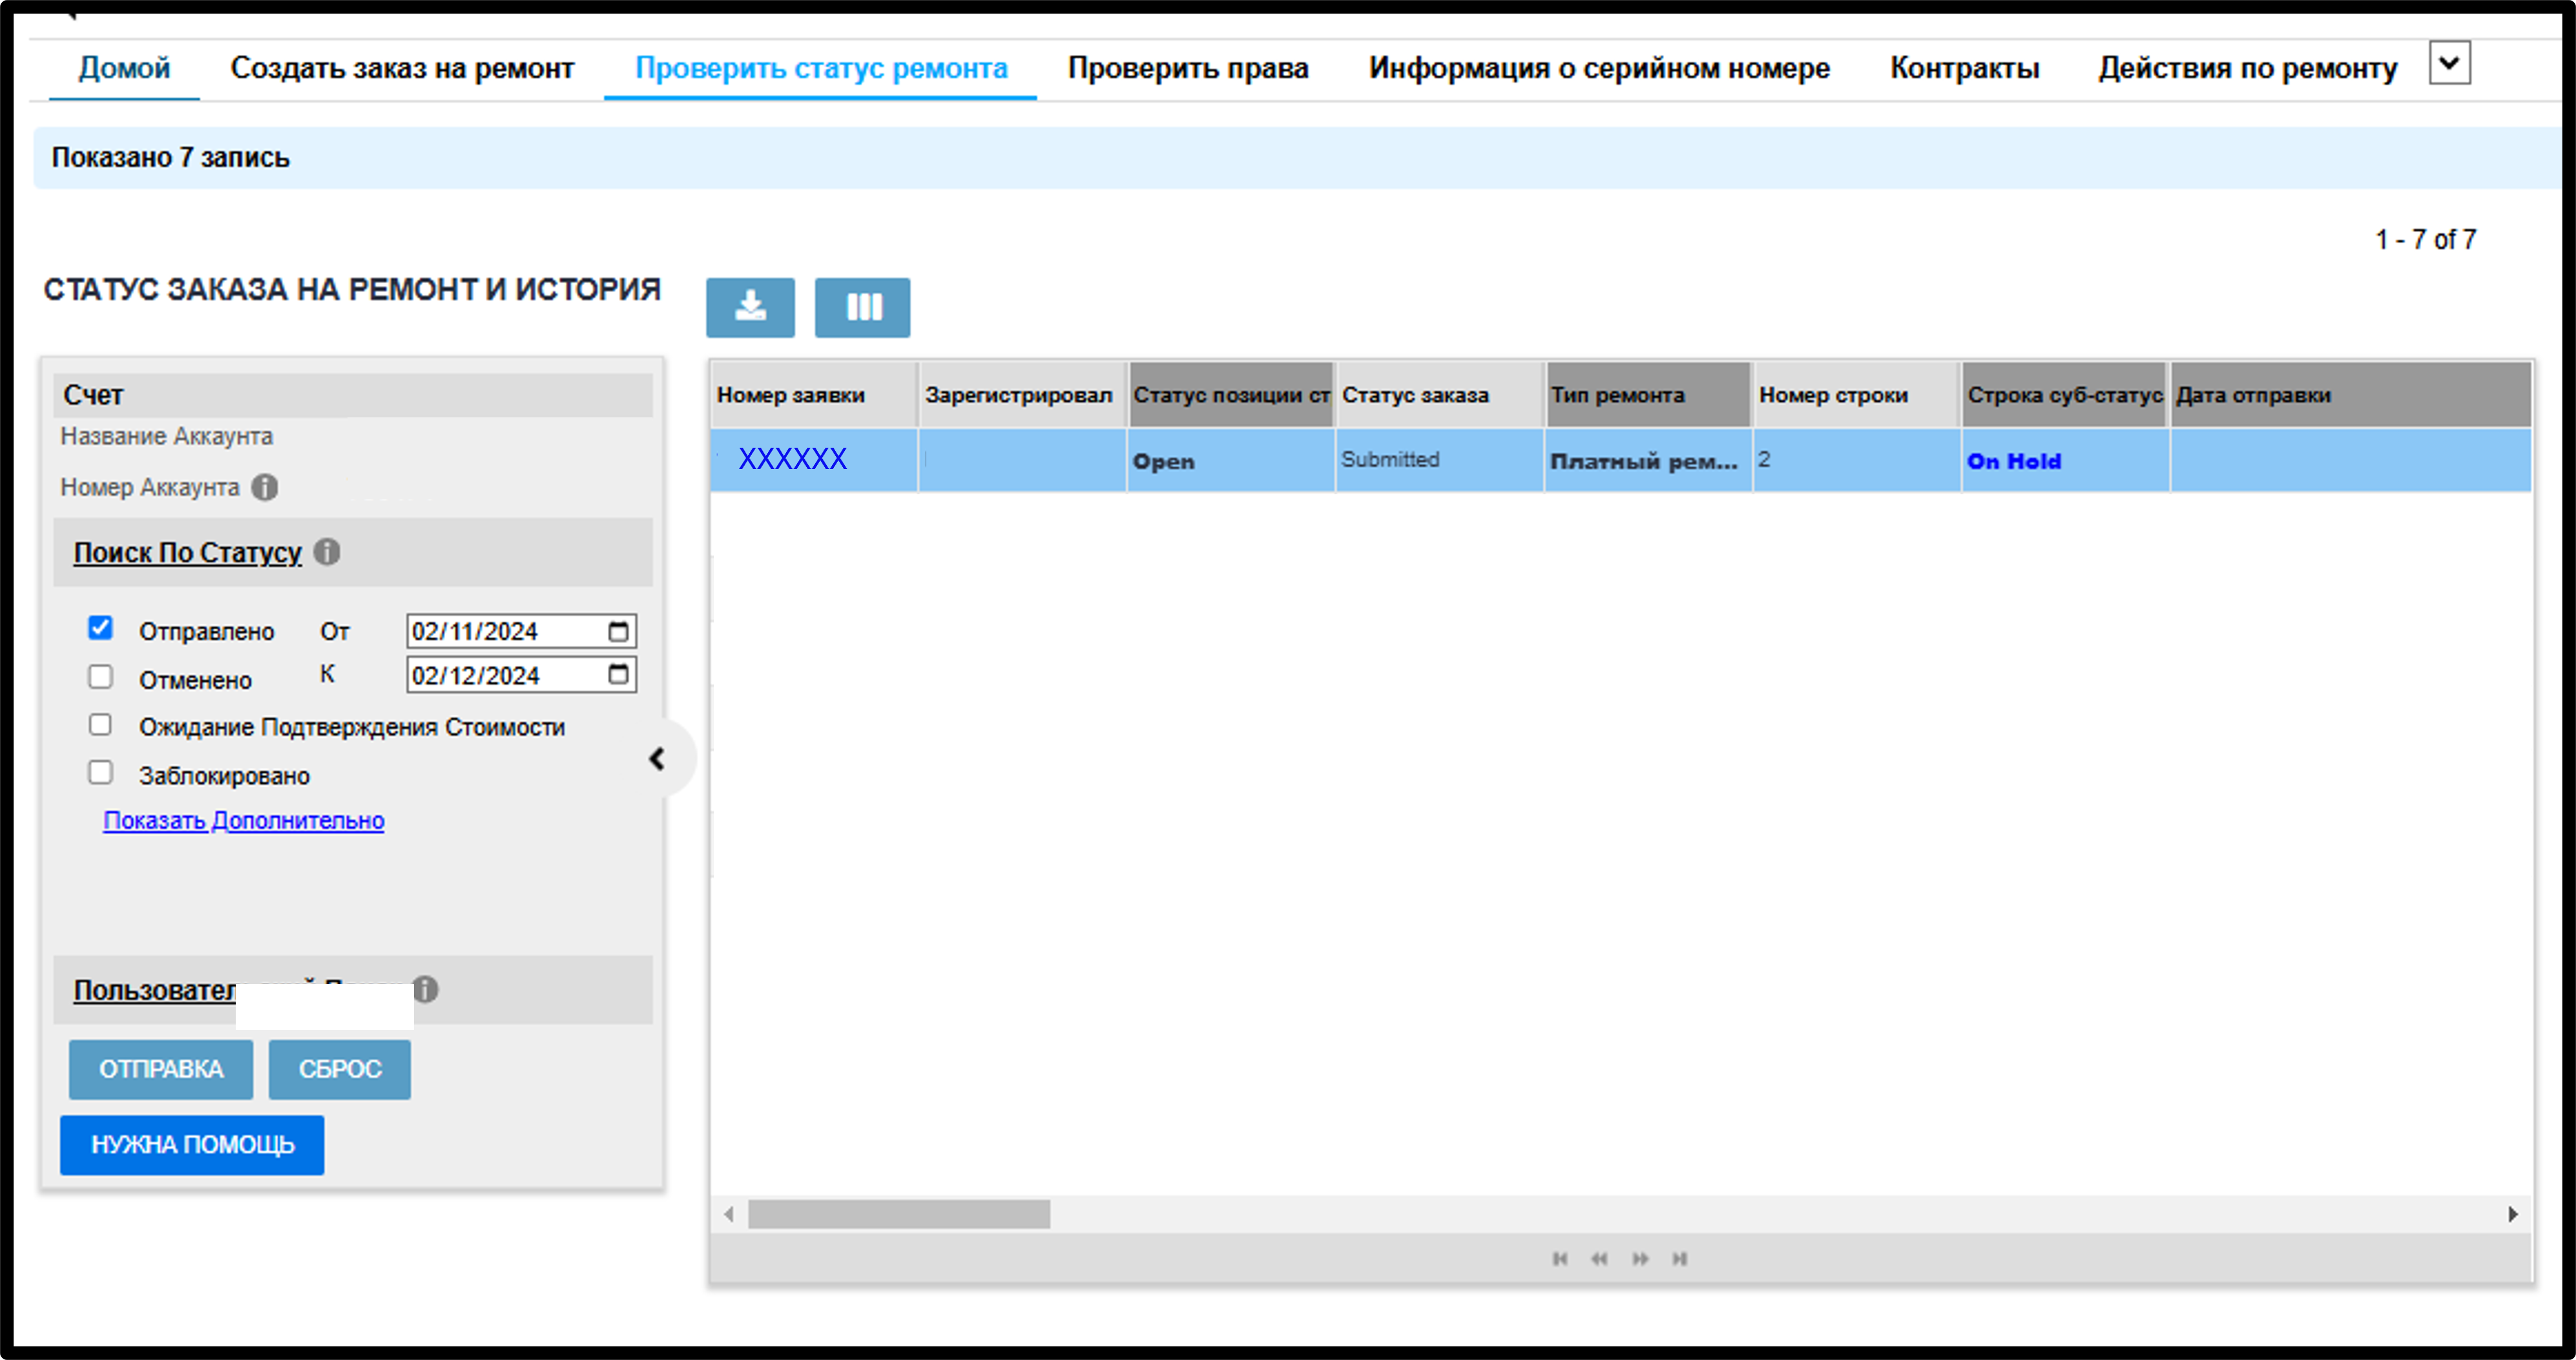Click the horizontal scrollbar thumb in table
Viewport: 2576px width, 1360px height.
[899, 1214]
